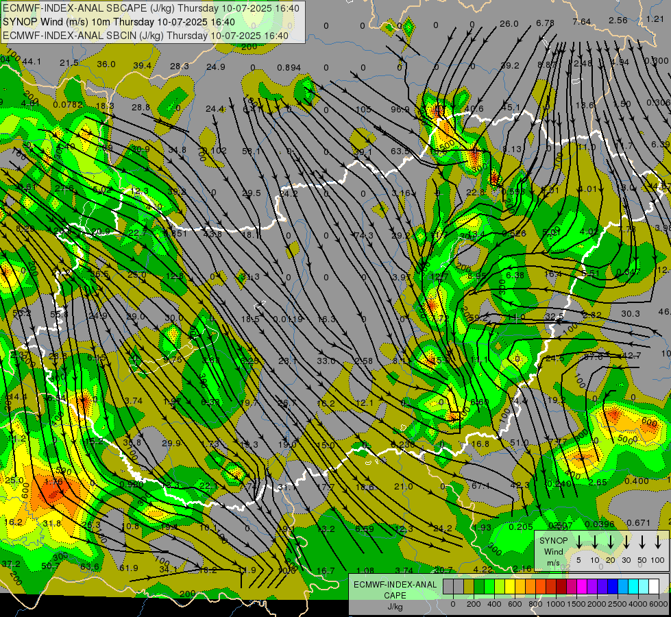The width and height of the screenshot is (671, 617).
Task: Click the wind arrow above 30 m/s
Action: (x=626, y=542)
